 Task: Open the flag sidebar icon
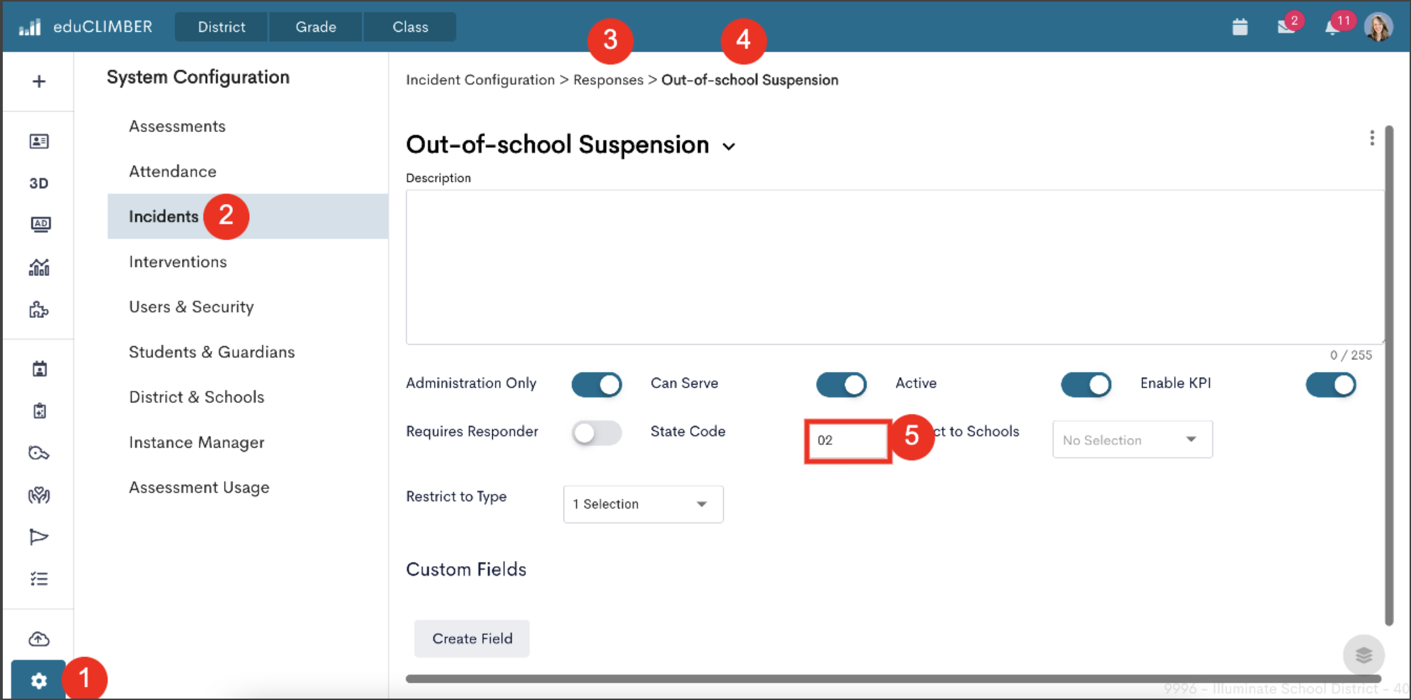click(x=39, y=537)
